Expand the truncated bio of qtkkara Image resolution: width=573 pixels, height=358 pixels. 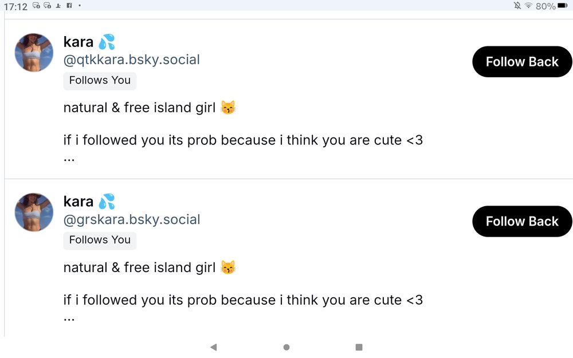coord(69,160)
